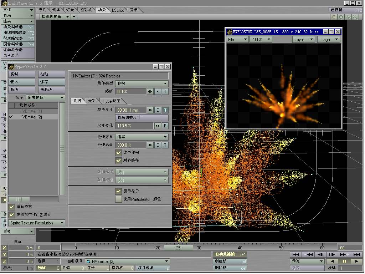Open 物体类型 容积 dropdown
365x274 pixels.
tap(142, 83)
